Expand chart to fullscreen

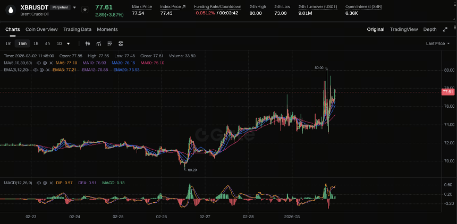445,29
